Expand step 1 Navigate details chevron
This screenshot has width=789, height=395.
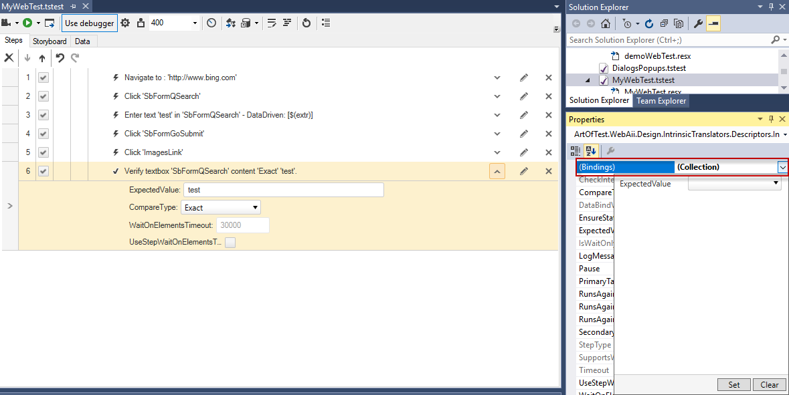pos(497,78)
